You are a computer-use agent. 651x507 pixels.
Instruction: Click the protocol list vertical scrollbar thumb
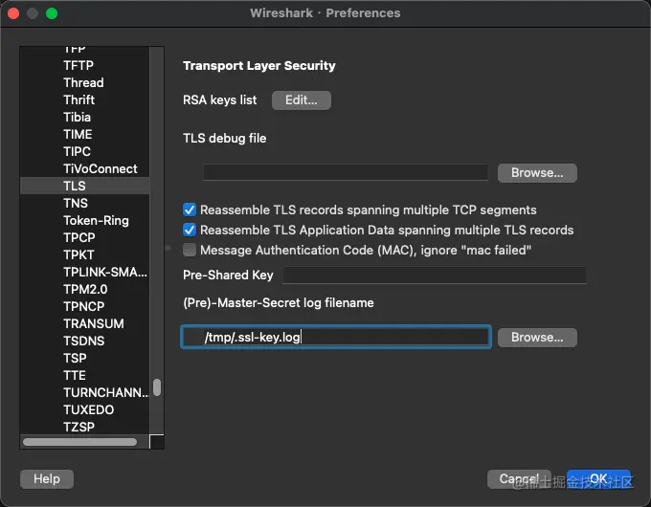point(157,387)
